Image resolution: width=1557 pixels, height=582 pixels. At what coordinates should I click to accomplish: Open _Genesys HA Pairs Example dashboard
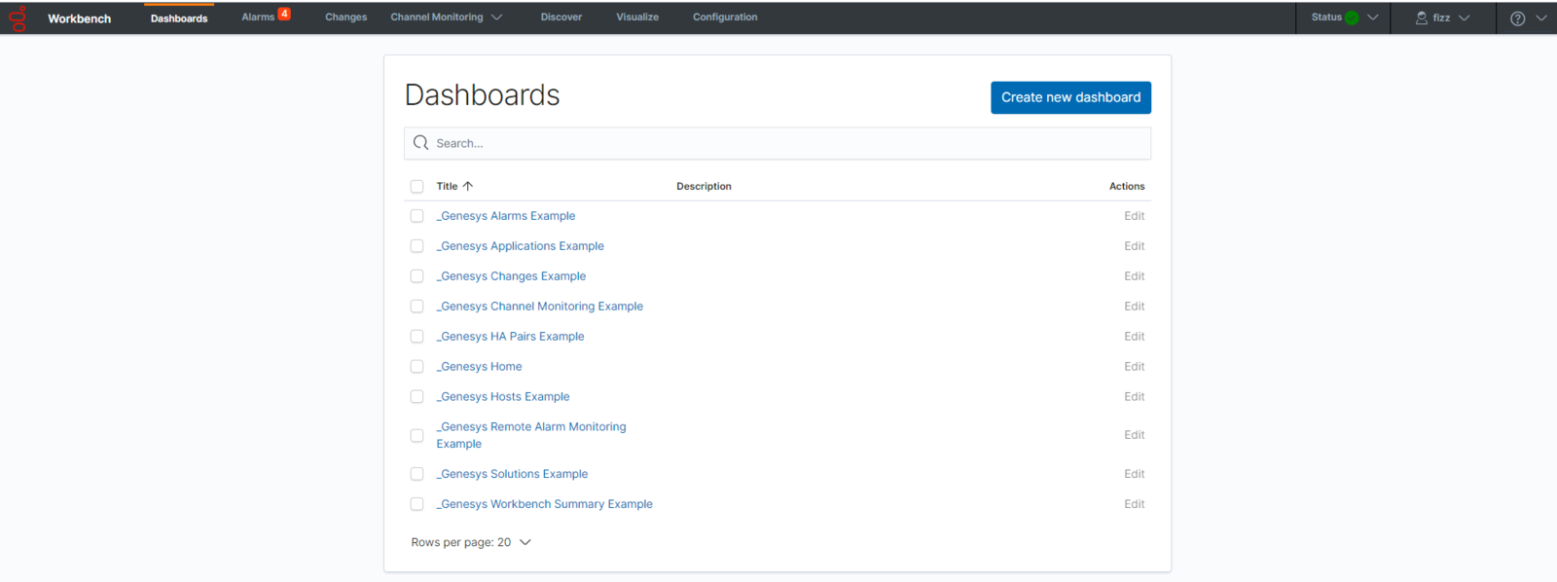tap(511, 337)
